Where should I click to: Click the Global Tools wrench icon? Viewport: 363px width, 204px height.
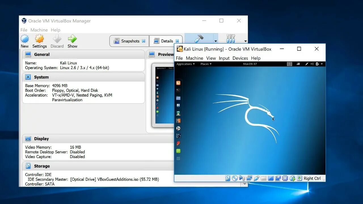pyautogui.click(x=231, y=39)
